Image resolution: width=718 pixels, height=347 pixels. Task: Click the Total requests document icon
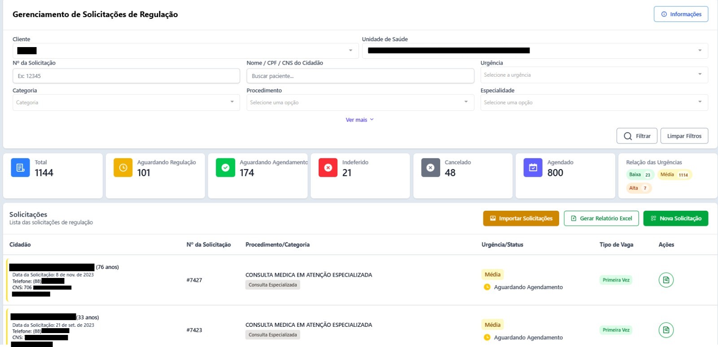tap(20, 168)
